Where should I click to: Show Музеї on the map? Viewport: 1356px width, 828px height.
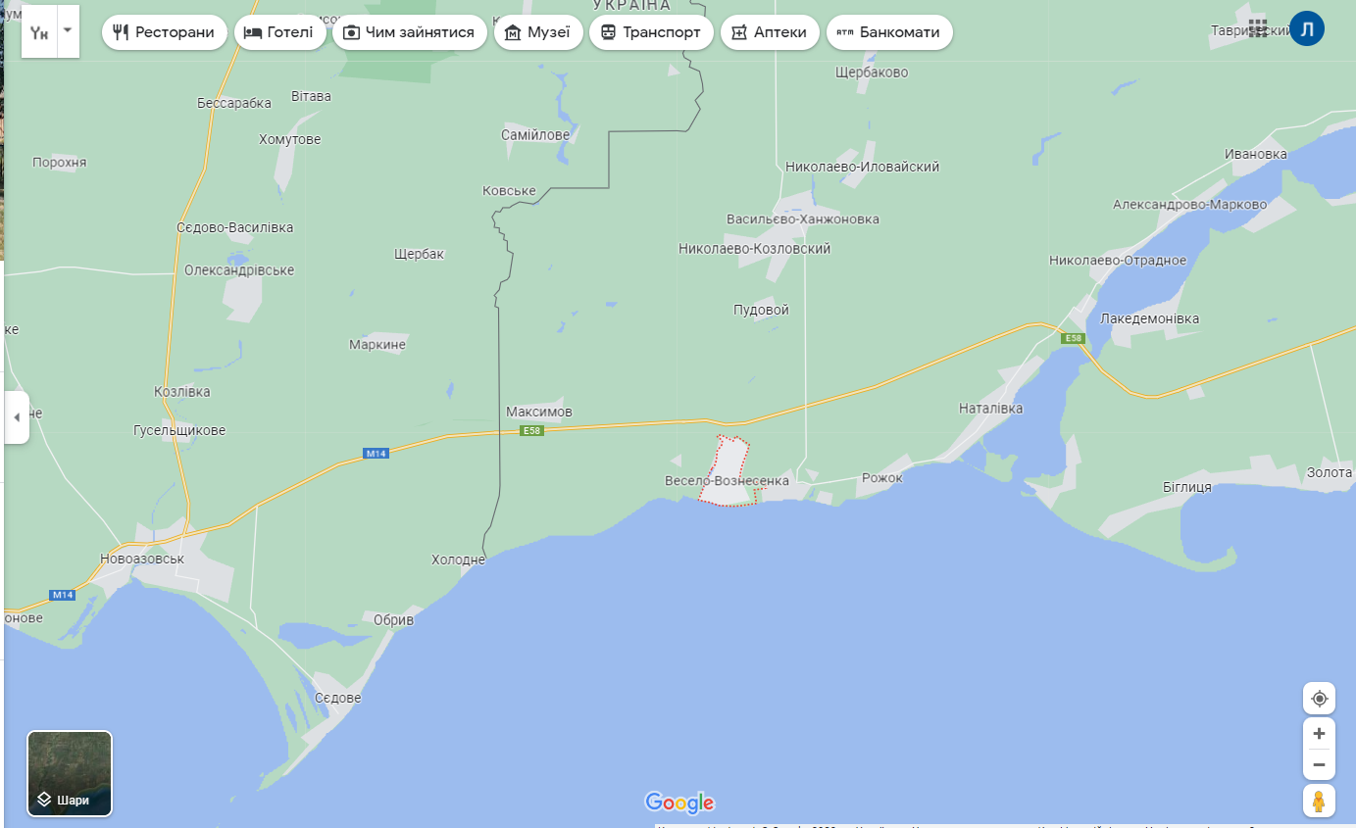click(x=538, y=32)
